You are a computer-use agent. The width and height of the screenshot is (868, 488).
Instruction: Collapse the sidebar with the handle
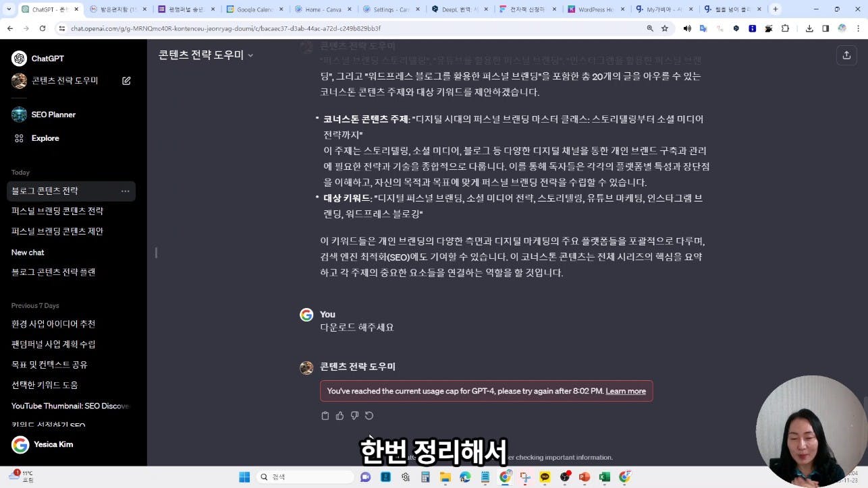156,253
